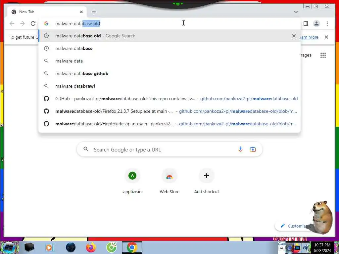339x254 pixels.
Task: Select the 'malware databrawl' suggestion
Action: (x=169, y=86)
